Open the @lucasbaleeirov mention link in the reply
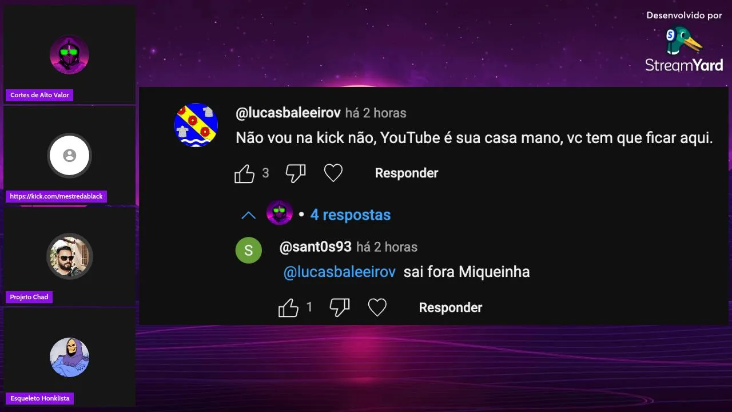Image resolution: width=732 pixels, height=412 pixels. point(340,272)
